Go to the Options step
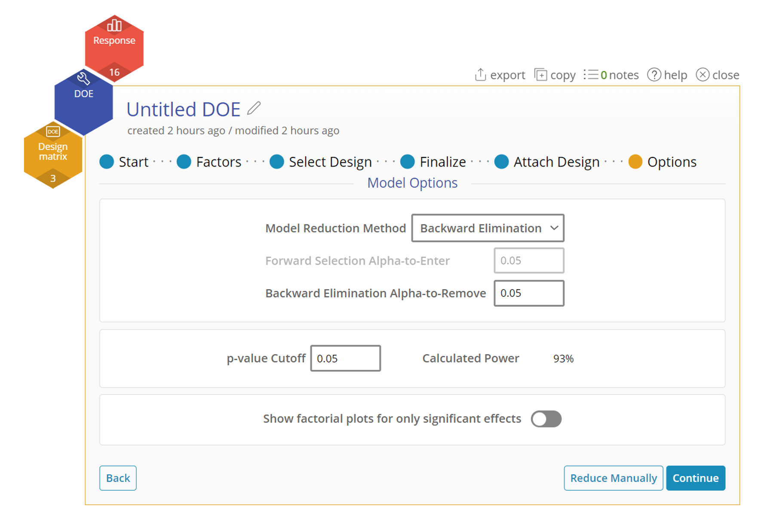This screenshot has width=770, height=531. coord(663,162)
